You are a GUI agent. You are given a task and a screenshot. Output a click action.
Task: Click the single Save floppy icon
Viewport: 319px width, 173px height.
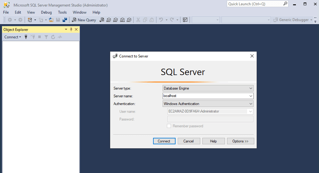click(58, 20)
